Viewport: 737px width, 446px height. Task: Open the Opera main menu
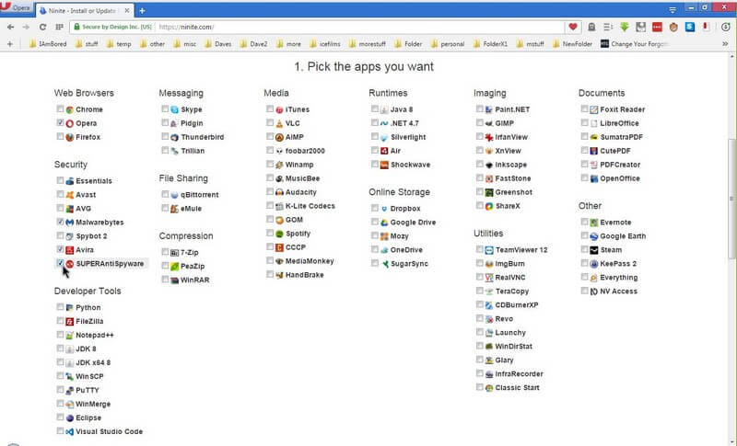coord(16,8)
